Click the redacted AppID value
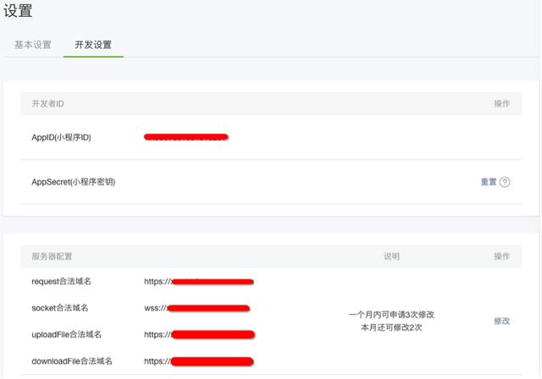The height and width of the screenshot is (379, 542). click(186, 137)
